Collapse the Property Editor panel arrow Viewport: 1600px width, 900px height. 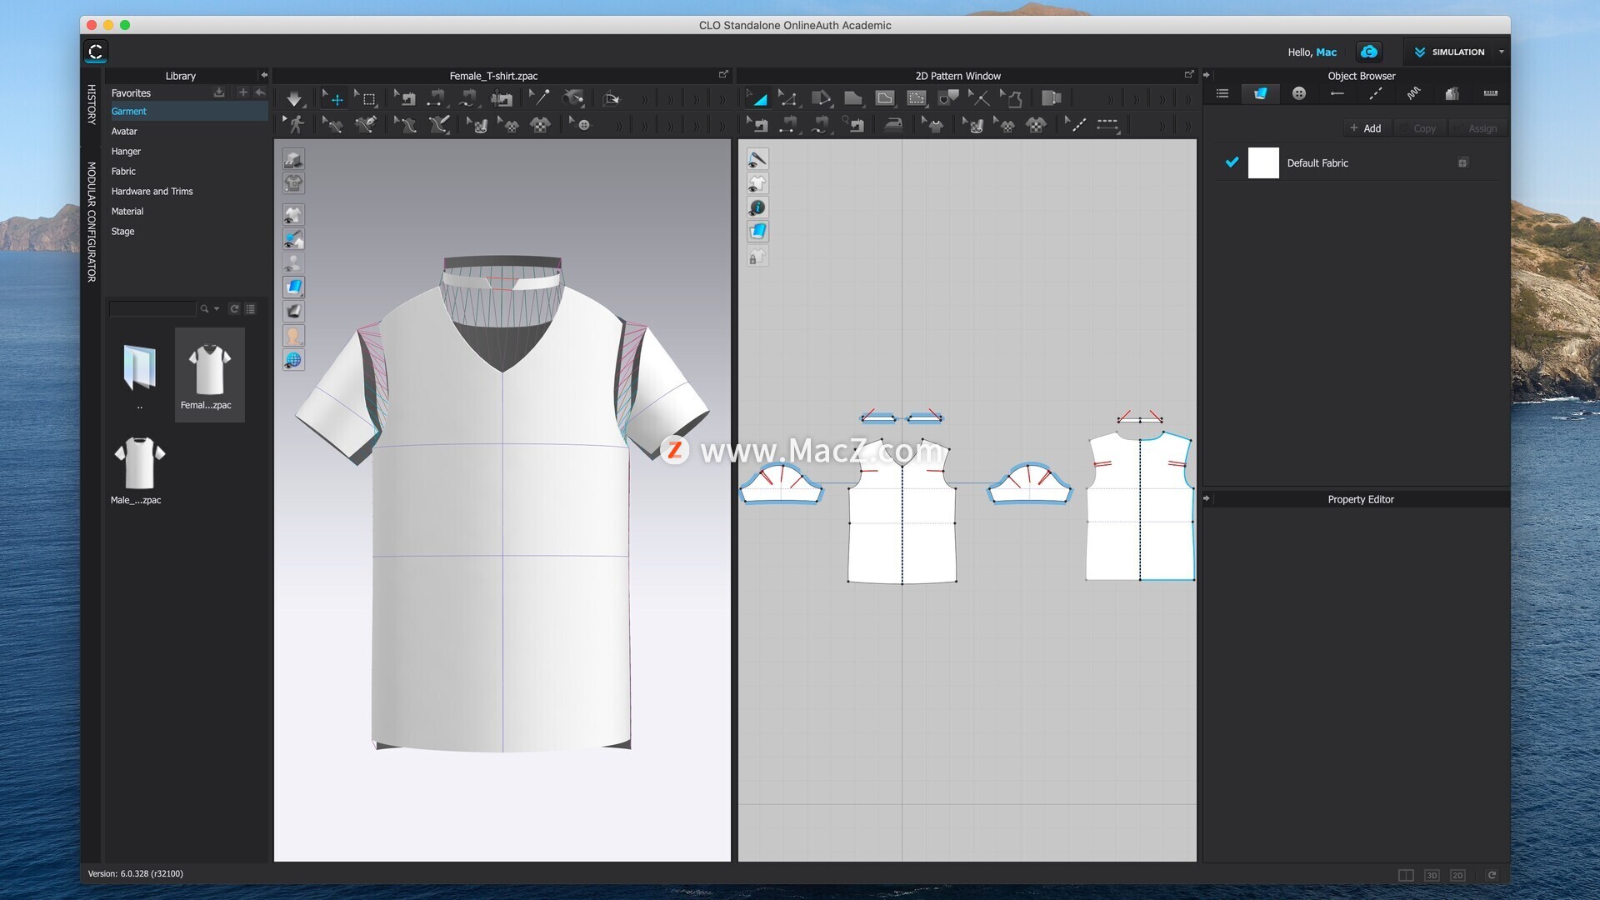(1207, 498)
